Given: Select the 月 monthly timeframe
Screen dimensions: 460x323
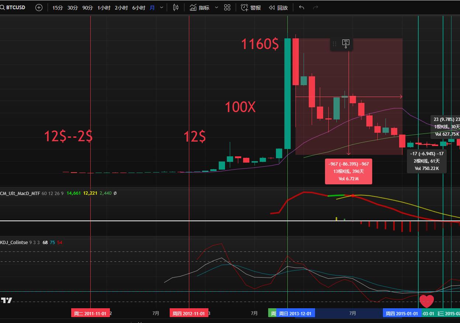Looking at the screenshot, I should click(152, 8).
